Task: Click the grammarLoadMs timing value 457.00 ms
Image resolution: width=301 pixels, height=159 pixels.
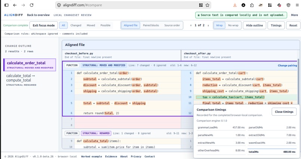Action: [239, 127]
